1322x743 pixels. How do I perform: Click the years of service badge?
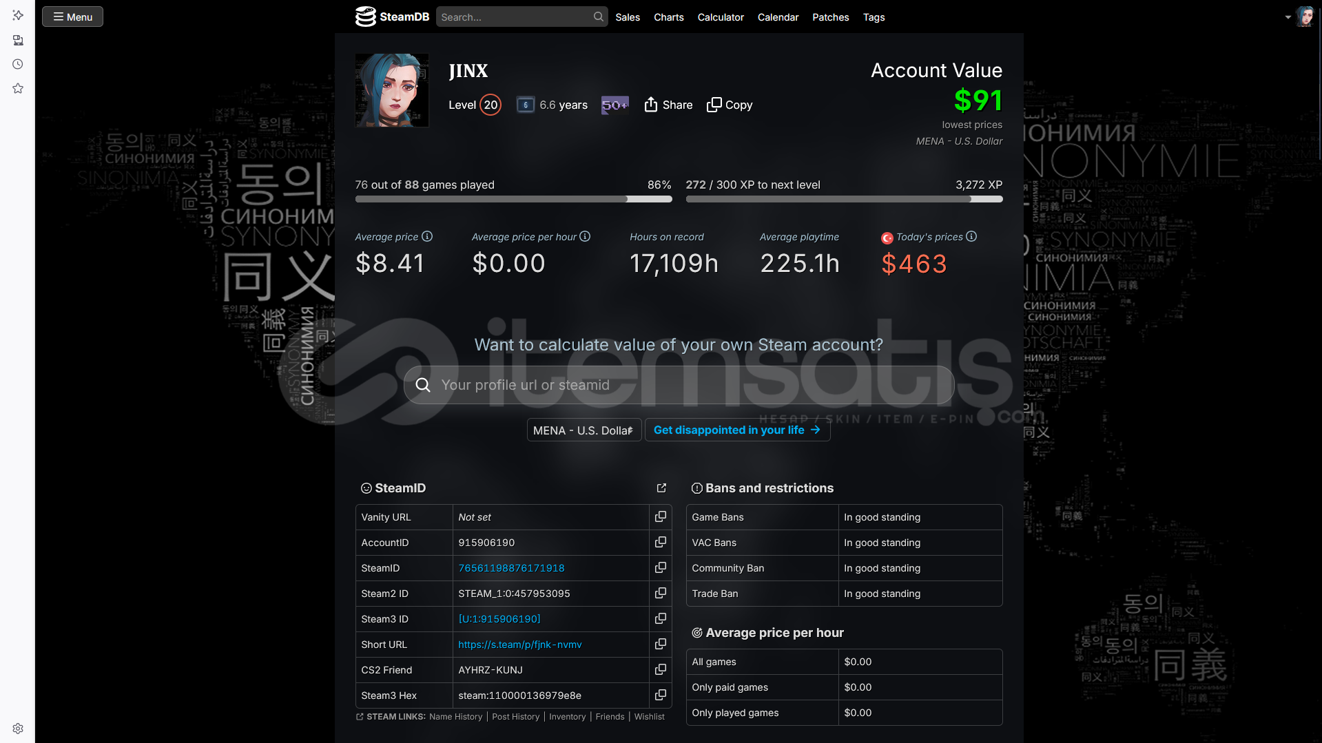[x=525, y=105]
